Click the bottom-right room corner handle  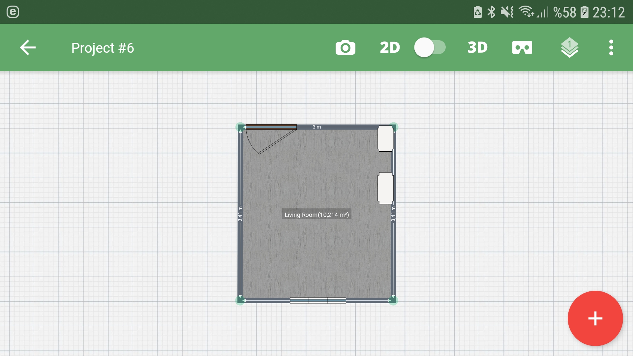[x=393, y=300]
